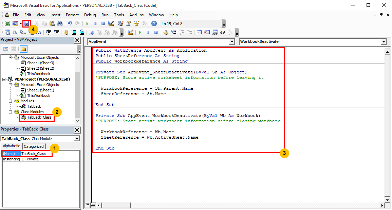The image size is (392, 210).
Task: Switch to Categorized properties tab
Action: 34,146
